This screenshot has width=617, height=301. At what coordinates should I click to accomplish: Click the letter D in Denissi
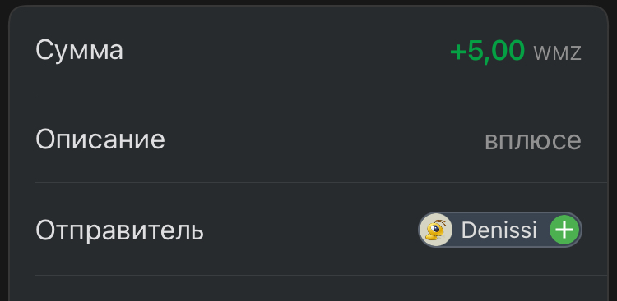click(468, 230)
